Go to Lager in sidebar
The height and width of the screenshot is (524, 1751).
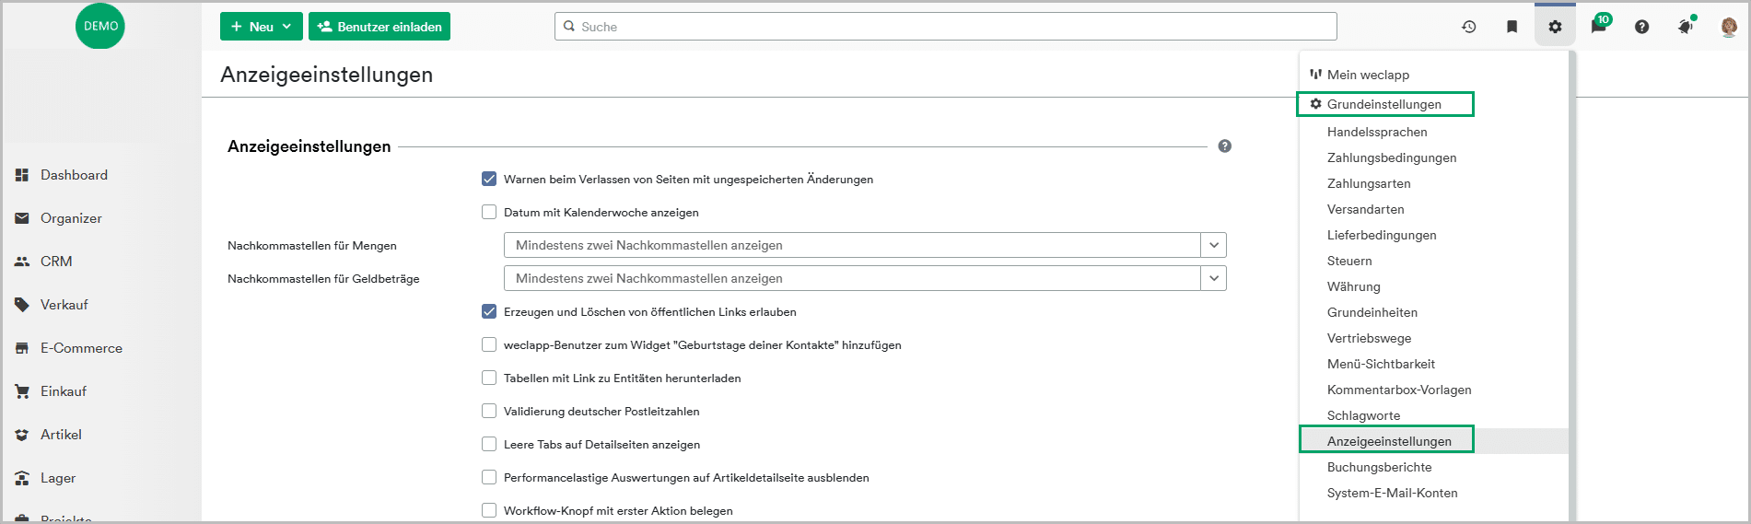pos(58,478)
